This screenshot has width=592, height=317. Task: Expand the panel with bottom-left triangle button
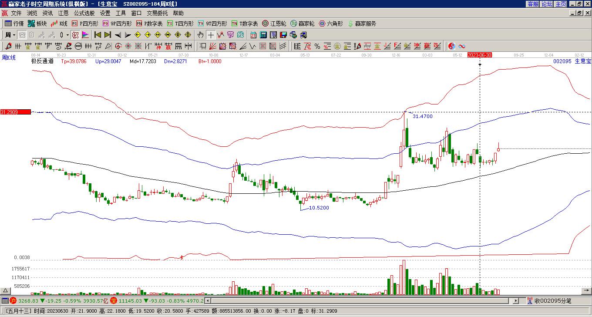click(6, 290)
